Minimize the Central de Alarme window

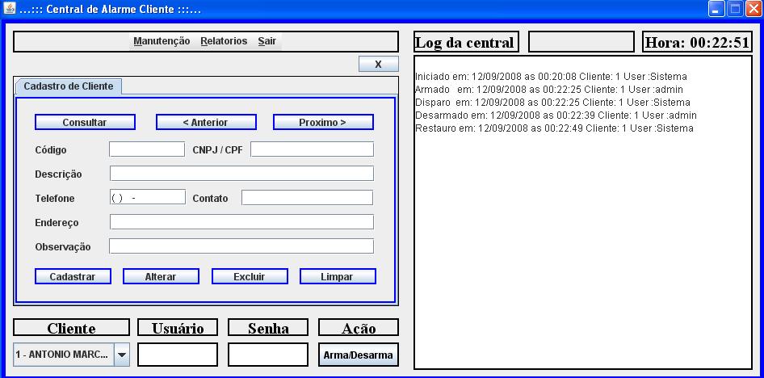[716, 9]
